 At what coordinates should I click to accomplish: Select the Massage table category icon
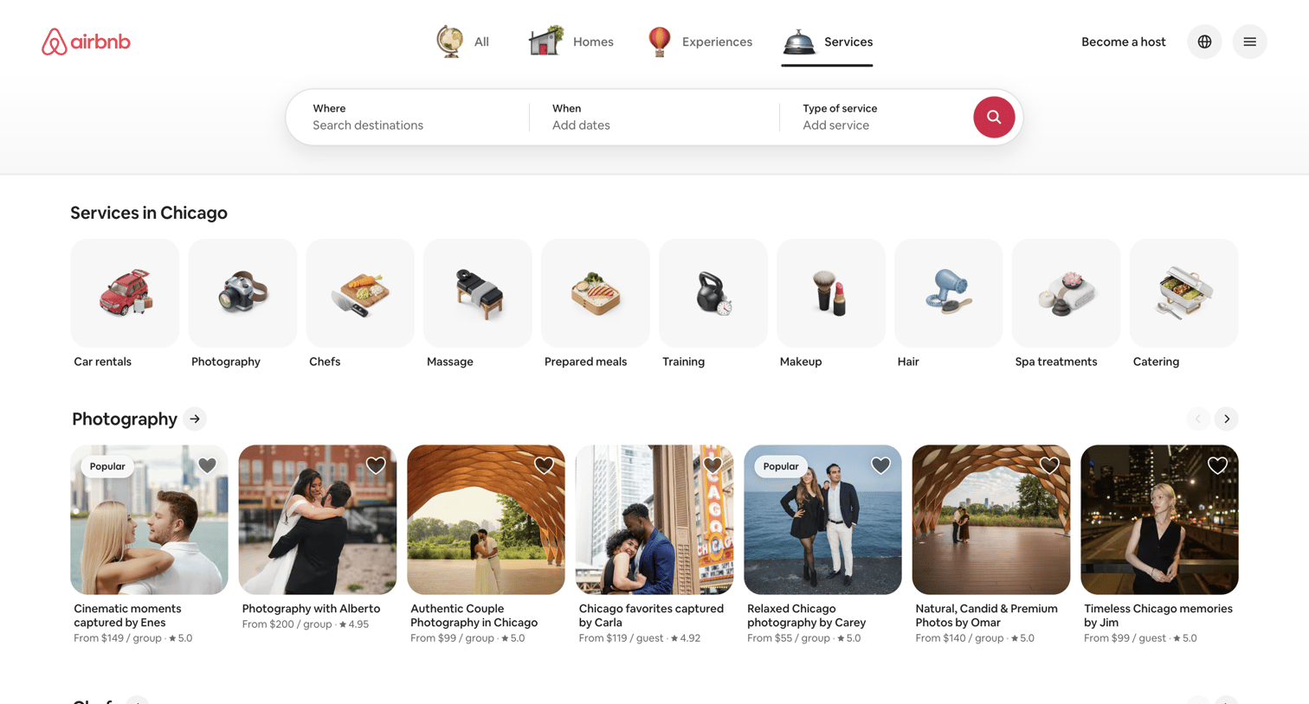(x=478, y=293)
